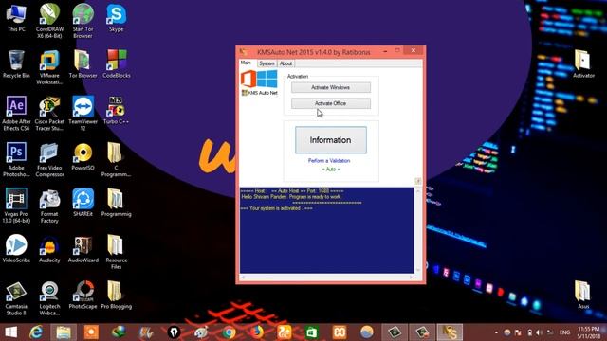Open File Explorer from taskbar

(64, 332)
